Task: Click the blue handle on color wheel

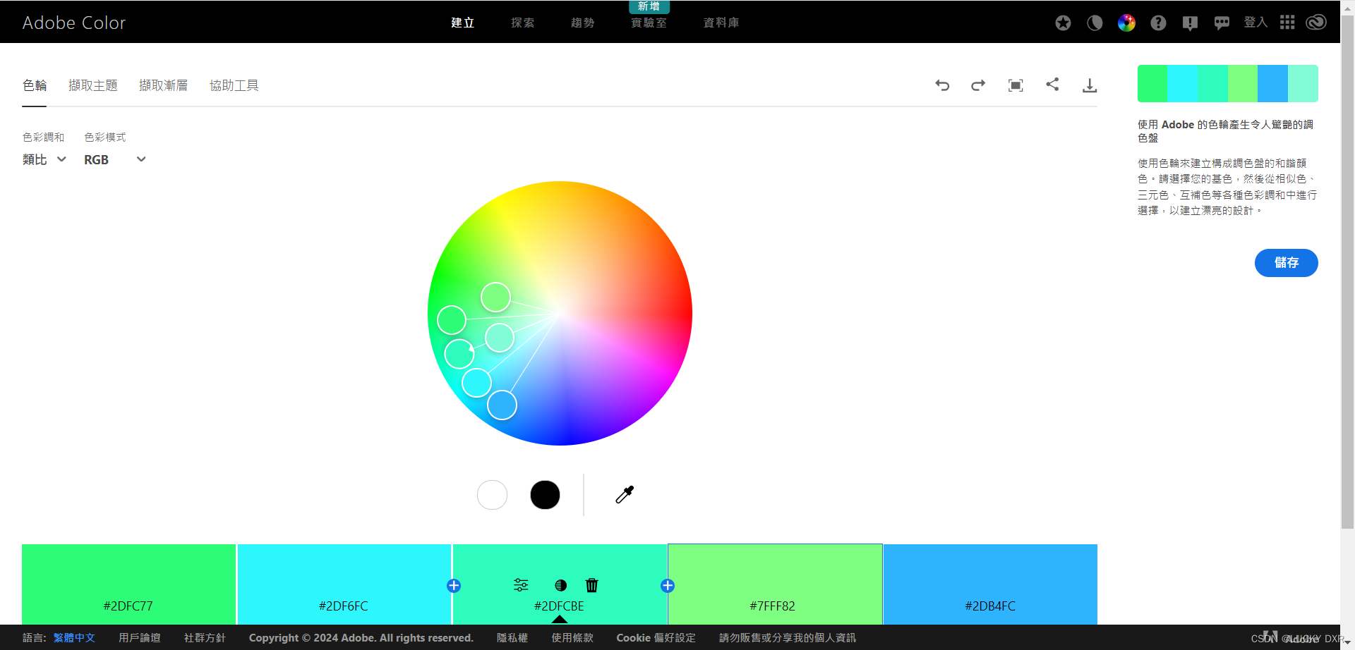Action: pos(502,405)
